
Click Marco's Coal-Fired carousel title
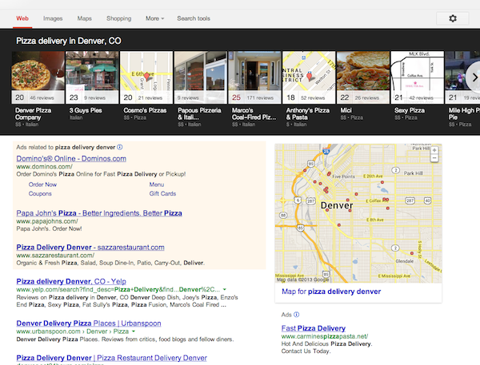coord(254,113)
